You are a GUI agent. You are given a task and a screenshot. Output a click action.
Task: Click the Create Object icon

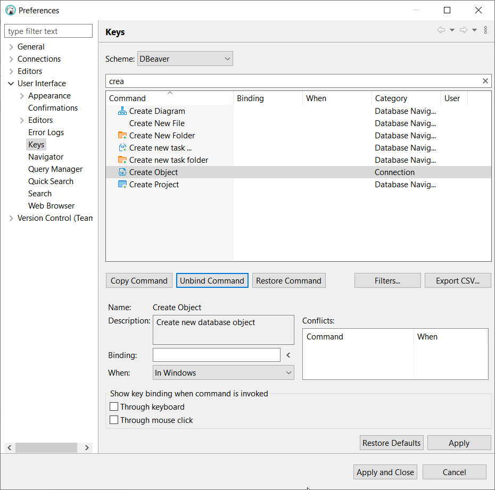click(x=123, y=172)
